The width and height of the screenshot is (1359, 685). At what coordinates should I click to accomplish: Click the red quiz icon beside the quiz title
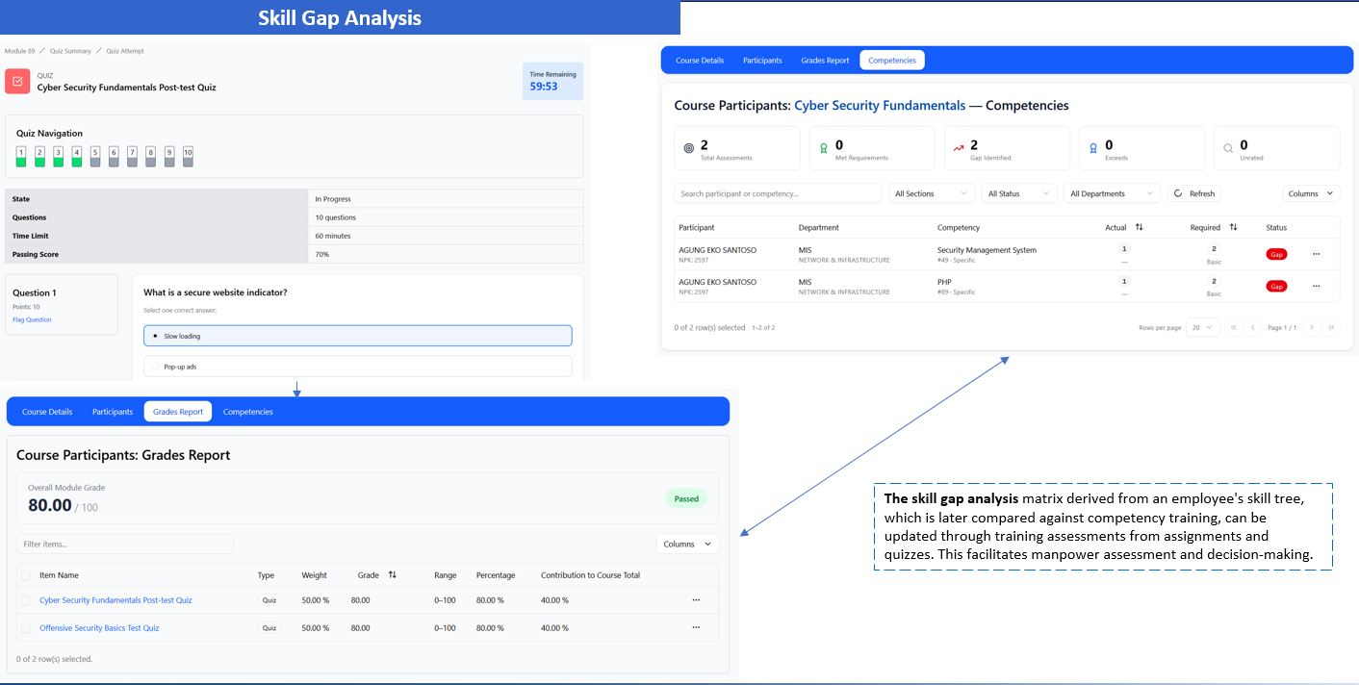17,81
